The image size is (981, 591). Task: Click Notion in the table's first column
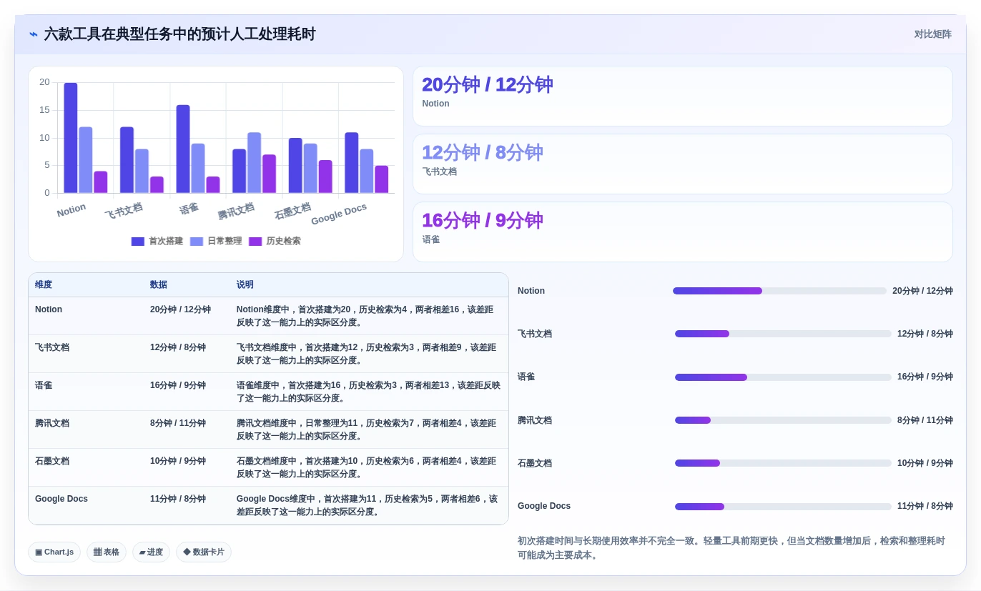pyautogui.click(x=49, y=309)
